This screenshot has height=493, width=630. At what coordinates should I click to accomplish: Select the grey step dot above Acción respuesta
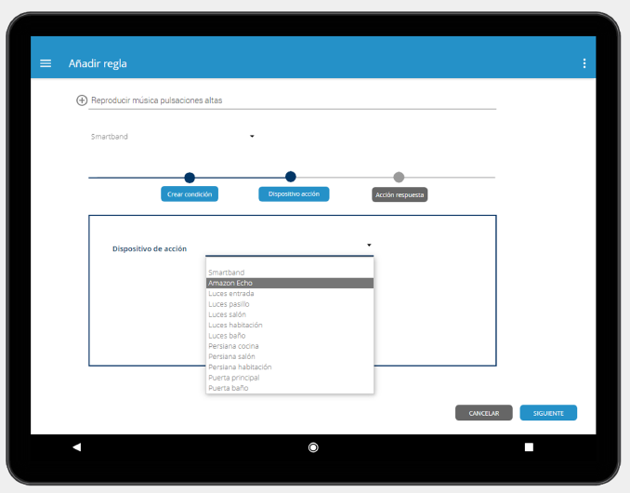(399, 177)
